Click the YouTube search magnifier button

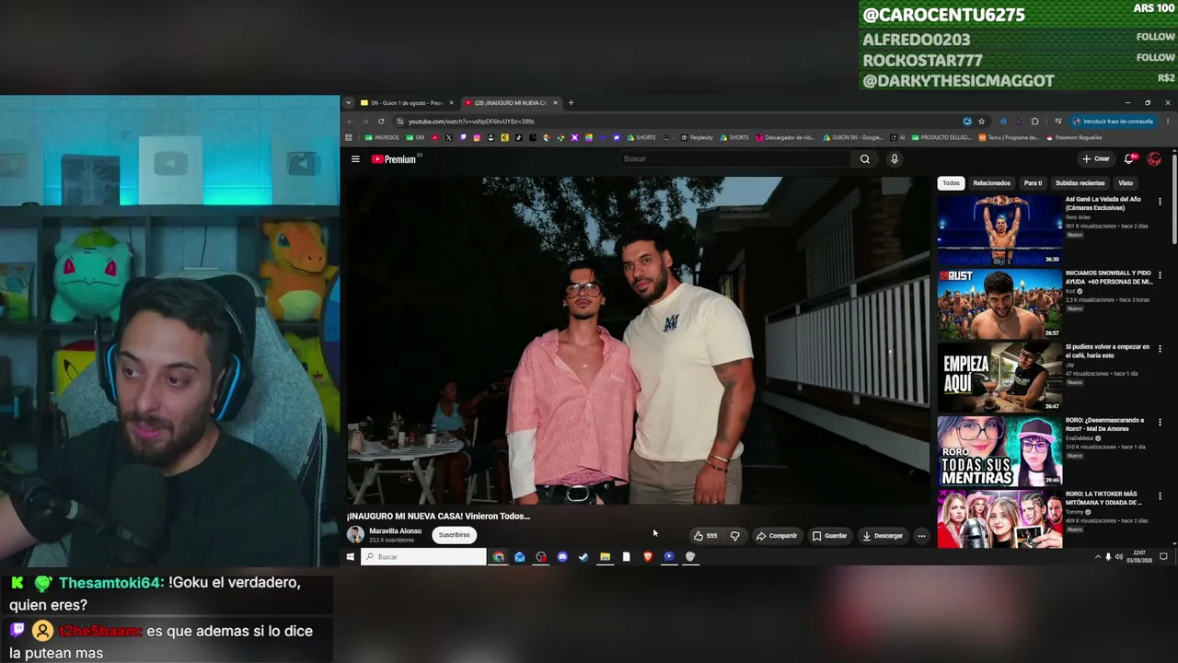[865, 159]
